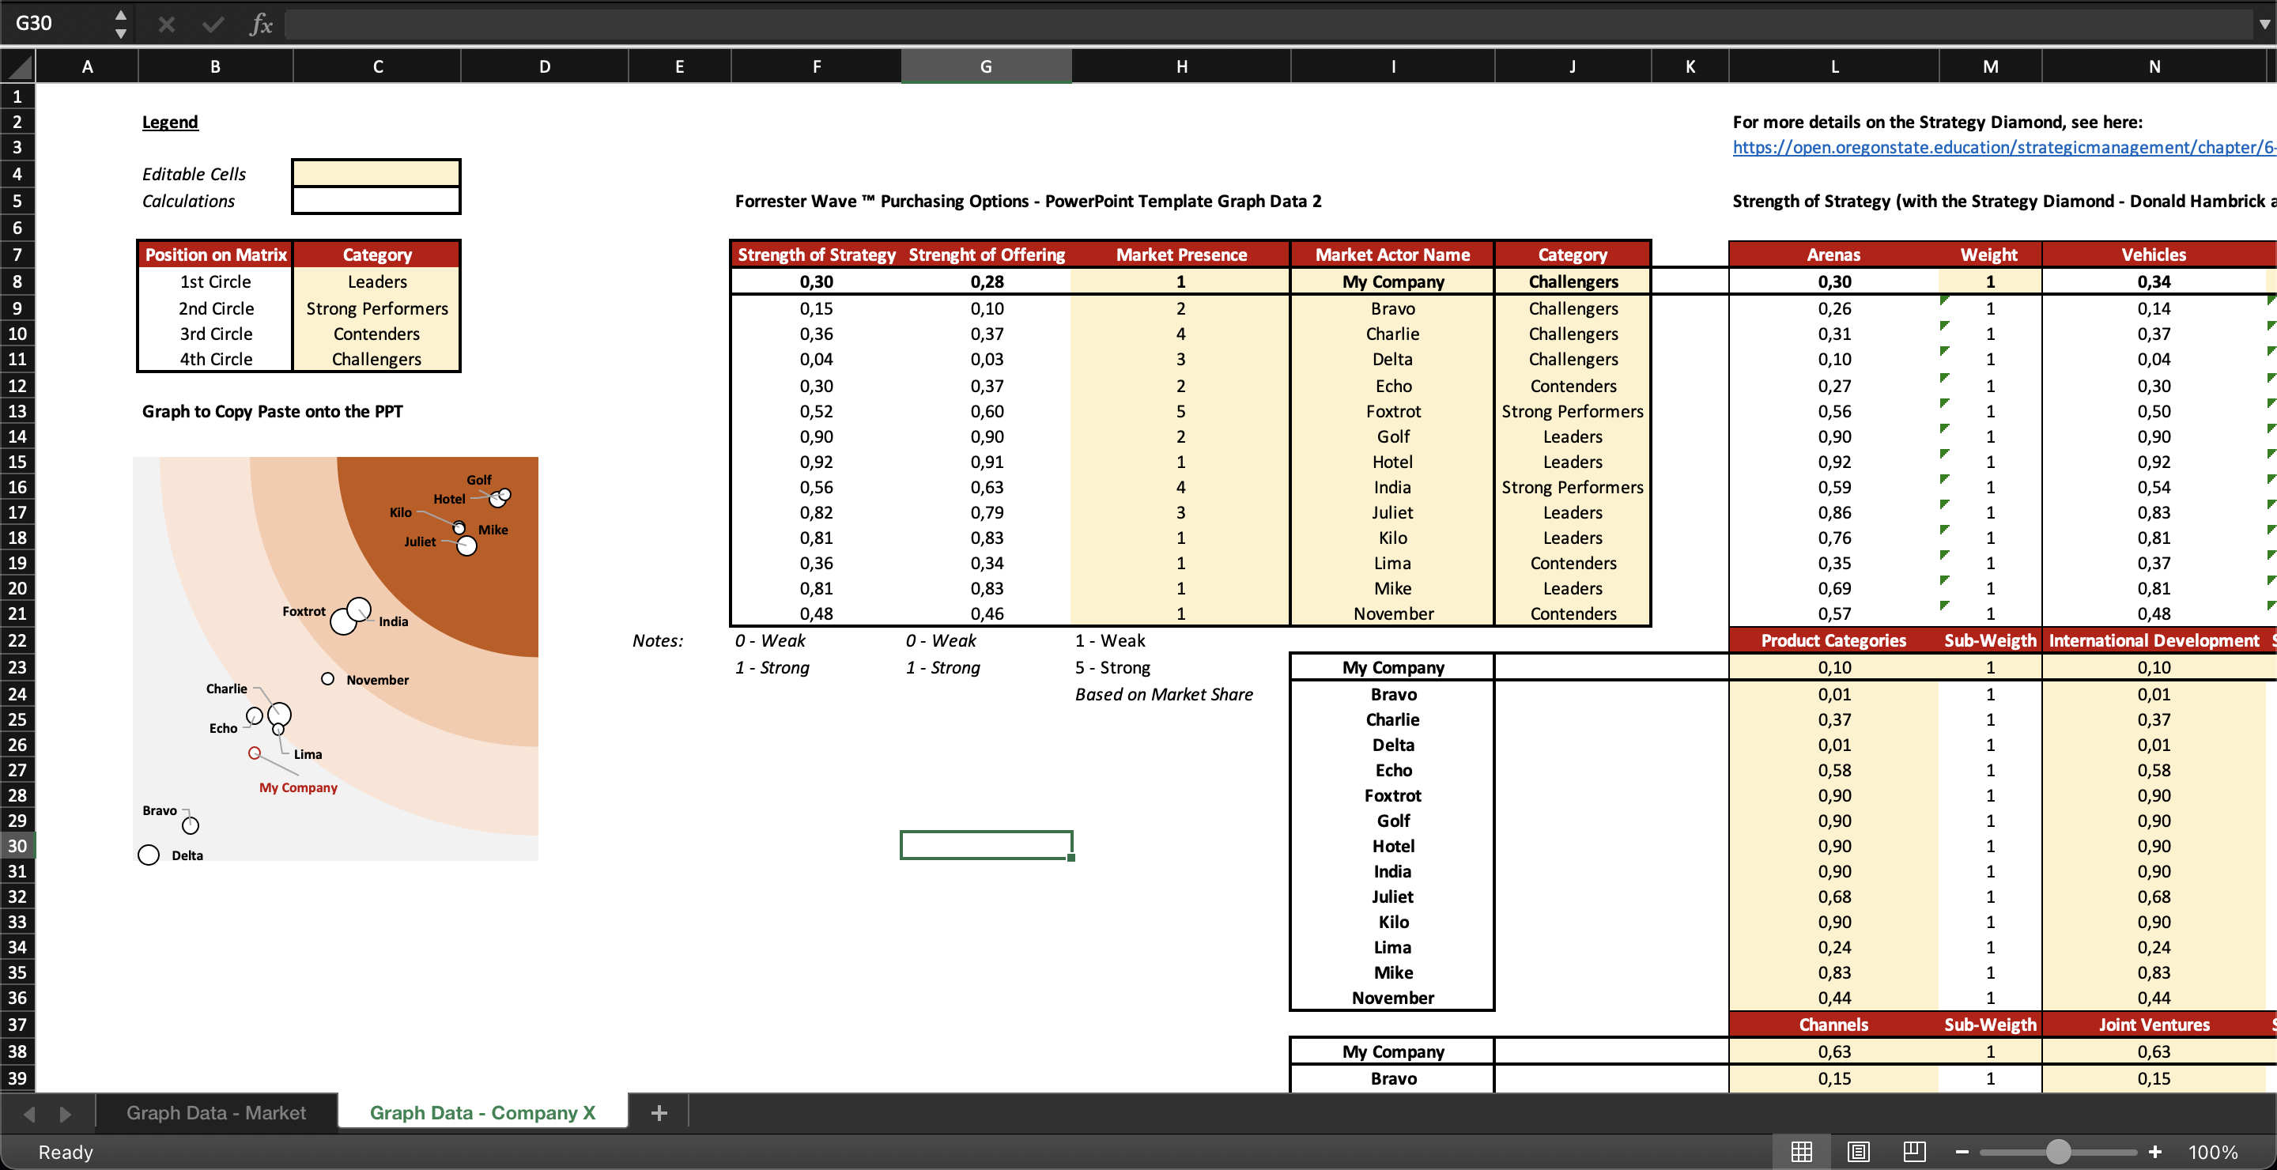This screenshot has height=1170, width=2277.
Task: Click the zoom in plus button
Action: 2155,1152
